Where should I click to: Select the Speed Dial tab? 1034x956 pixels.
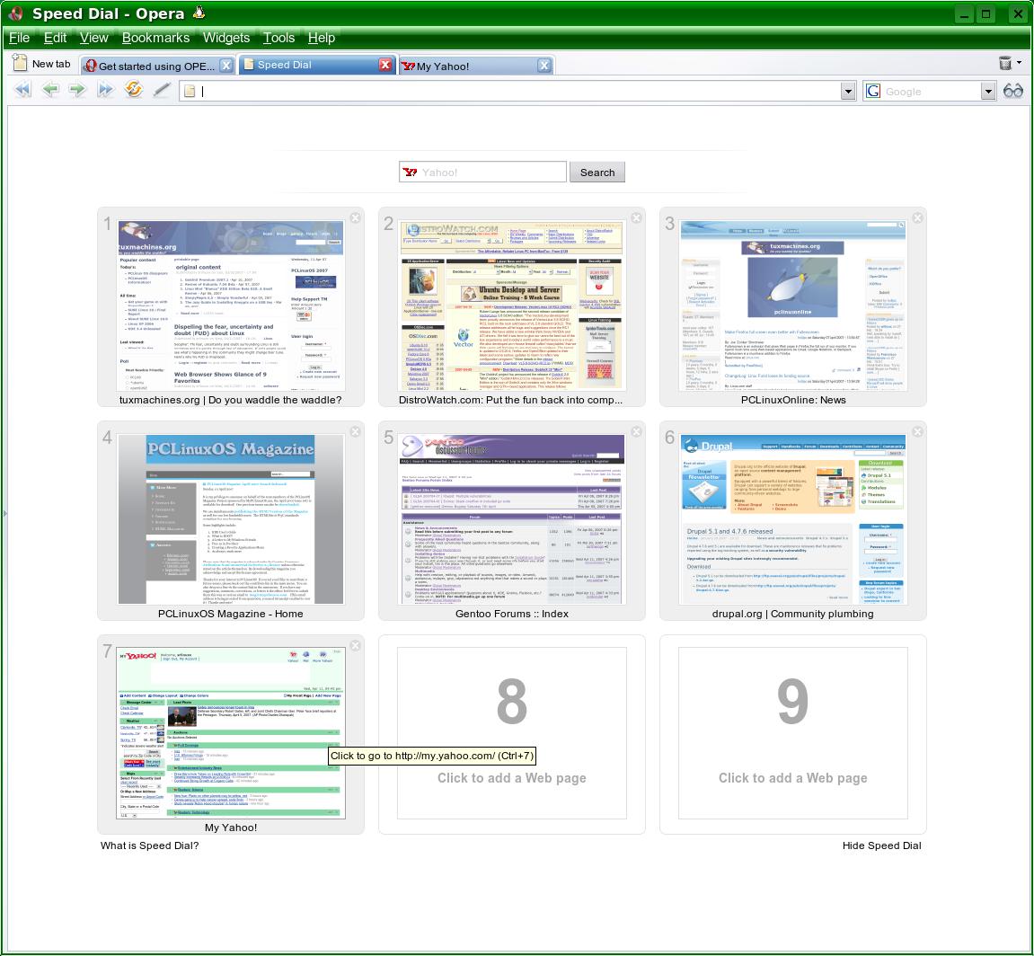(316, 65)
